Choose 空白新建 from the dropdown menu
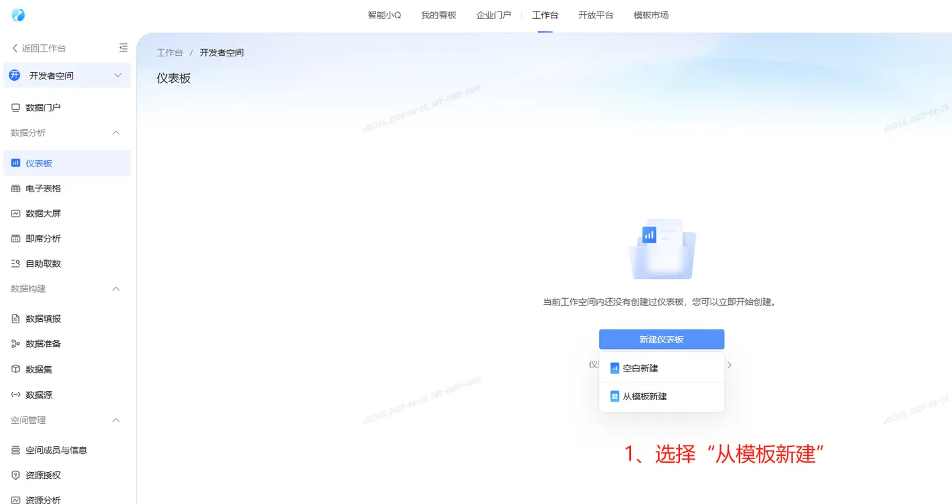The height and width of the screenshot is (504, 952). pyautogui.click(x=662, y=368)
